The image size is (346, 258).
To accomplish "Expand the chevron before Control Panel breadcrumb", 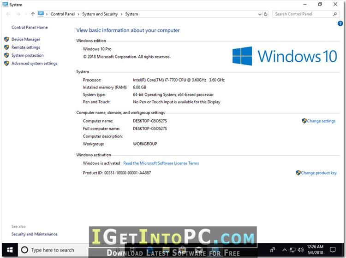I will (x=47, y=14).
